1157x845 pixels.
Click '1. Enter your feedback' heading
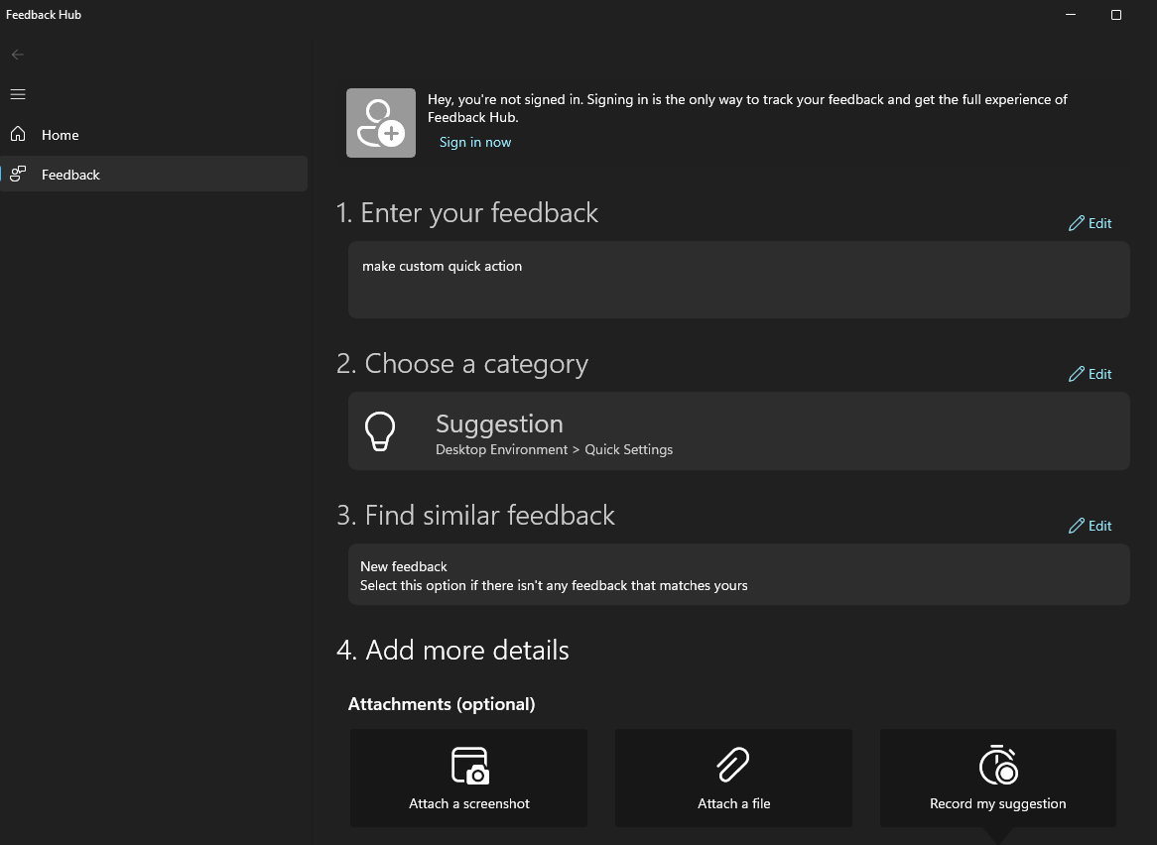click(467, 213)
